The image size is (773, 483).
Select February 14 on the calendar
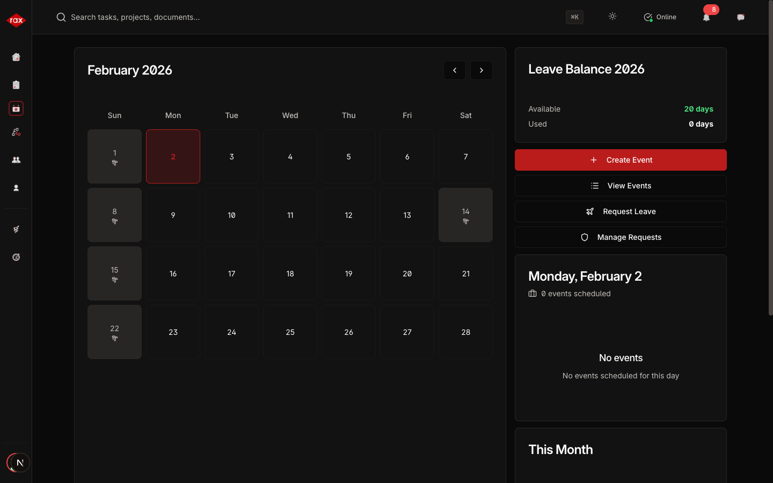coord(465,215)
